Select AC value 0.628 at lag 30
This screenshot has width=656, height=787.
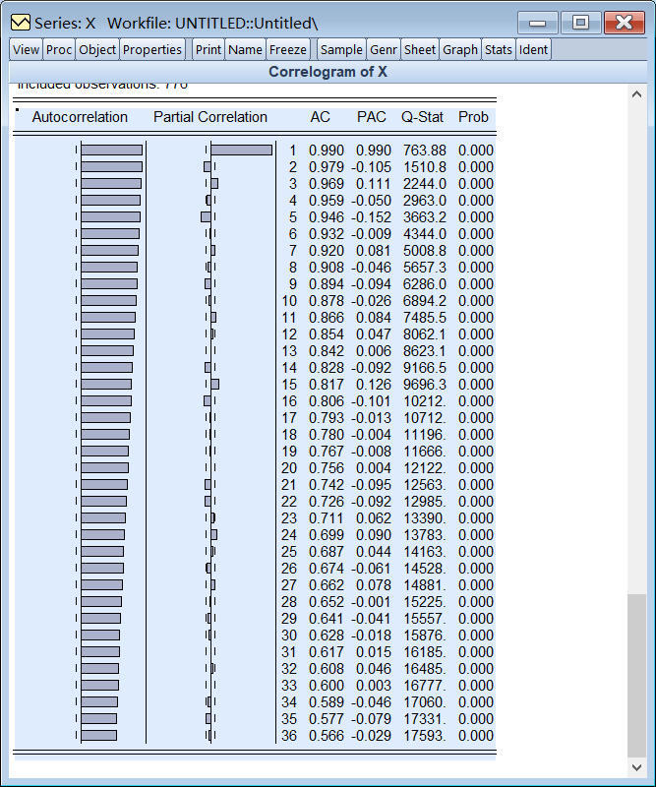327,636
